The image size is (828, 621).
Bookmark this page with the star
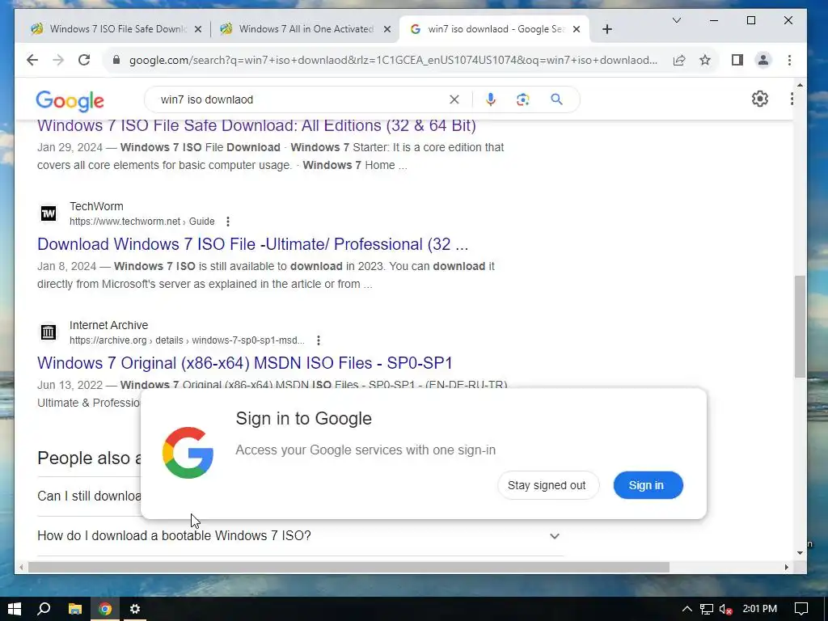(x=705, y=60)
